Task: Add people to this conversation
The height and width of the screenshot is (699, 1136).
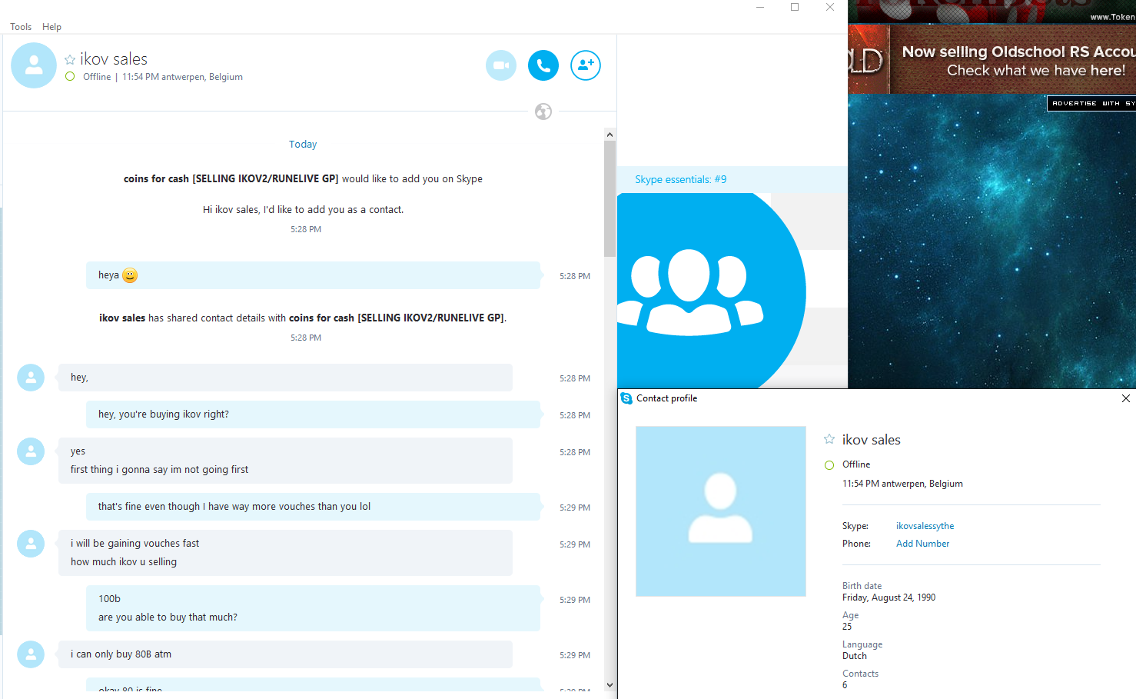Action: point(586,65)
